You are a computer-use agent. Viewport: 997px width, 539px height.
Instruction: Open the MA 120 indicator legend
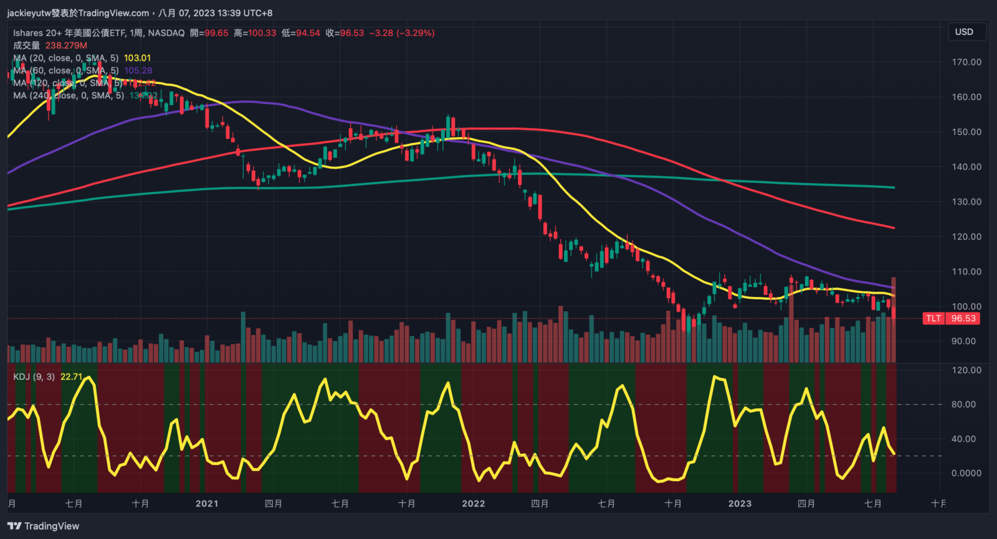point(68,83)
